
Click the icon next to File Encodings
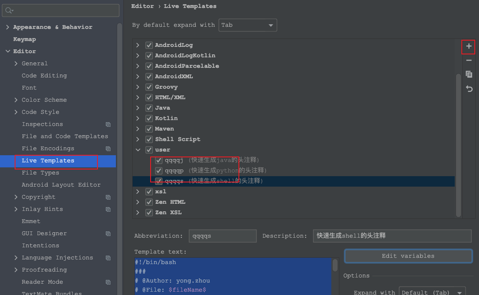click(x=108, y=149)
